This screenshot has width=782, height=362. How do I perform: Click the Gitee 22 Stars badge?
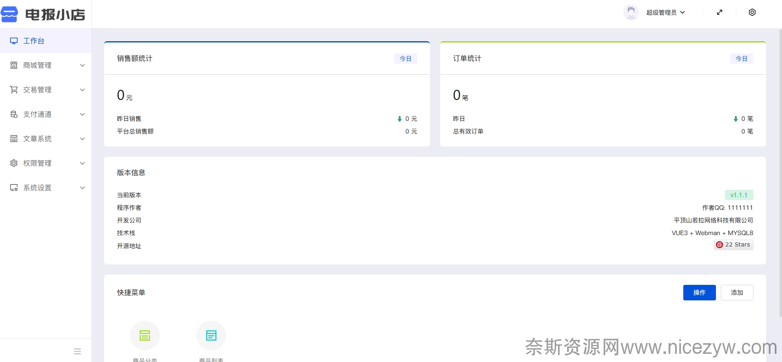(x=733, y=244)
